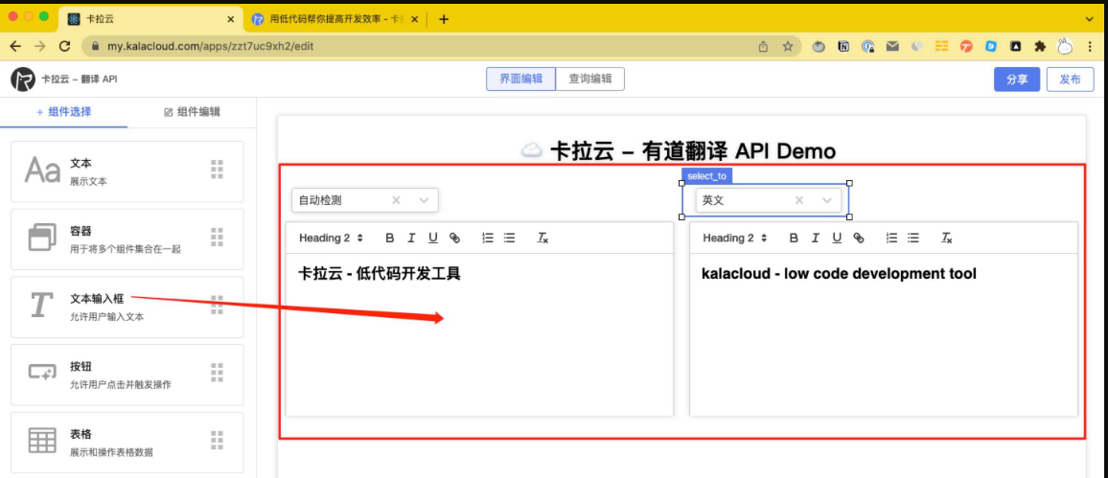Viewport: 1108px width, 478px height.
Task: Clear the 英文 selection with the X
Action: pyautogui.click(x=799, y=200)
